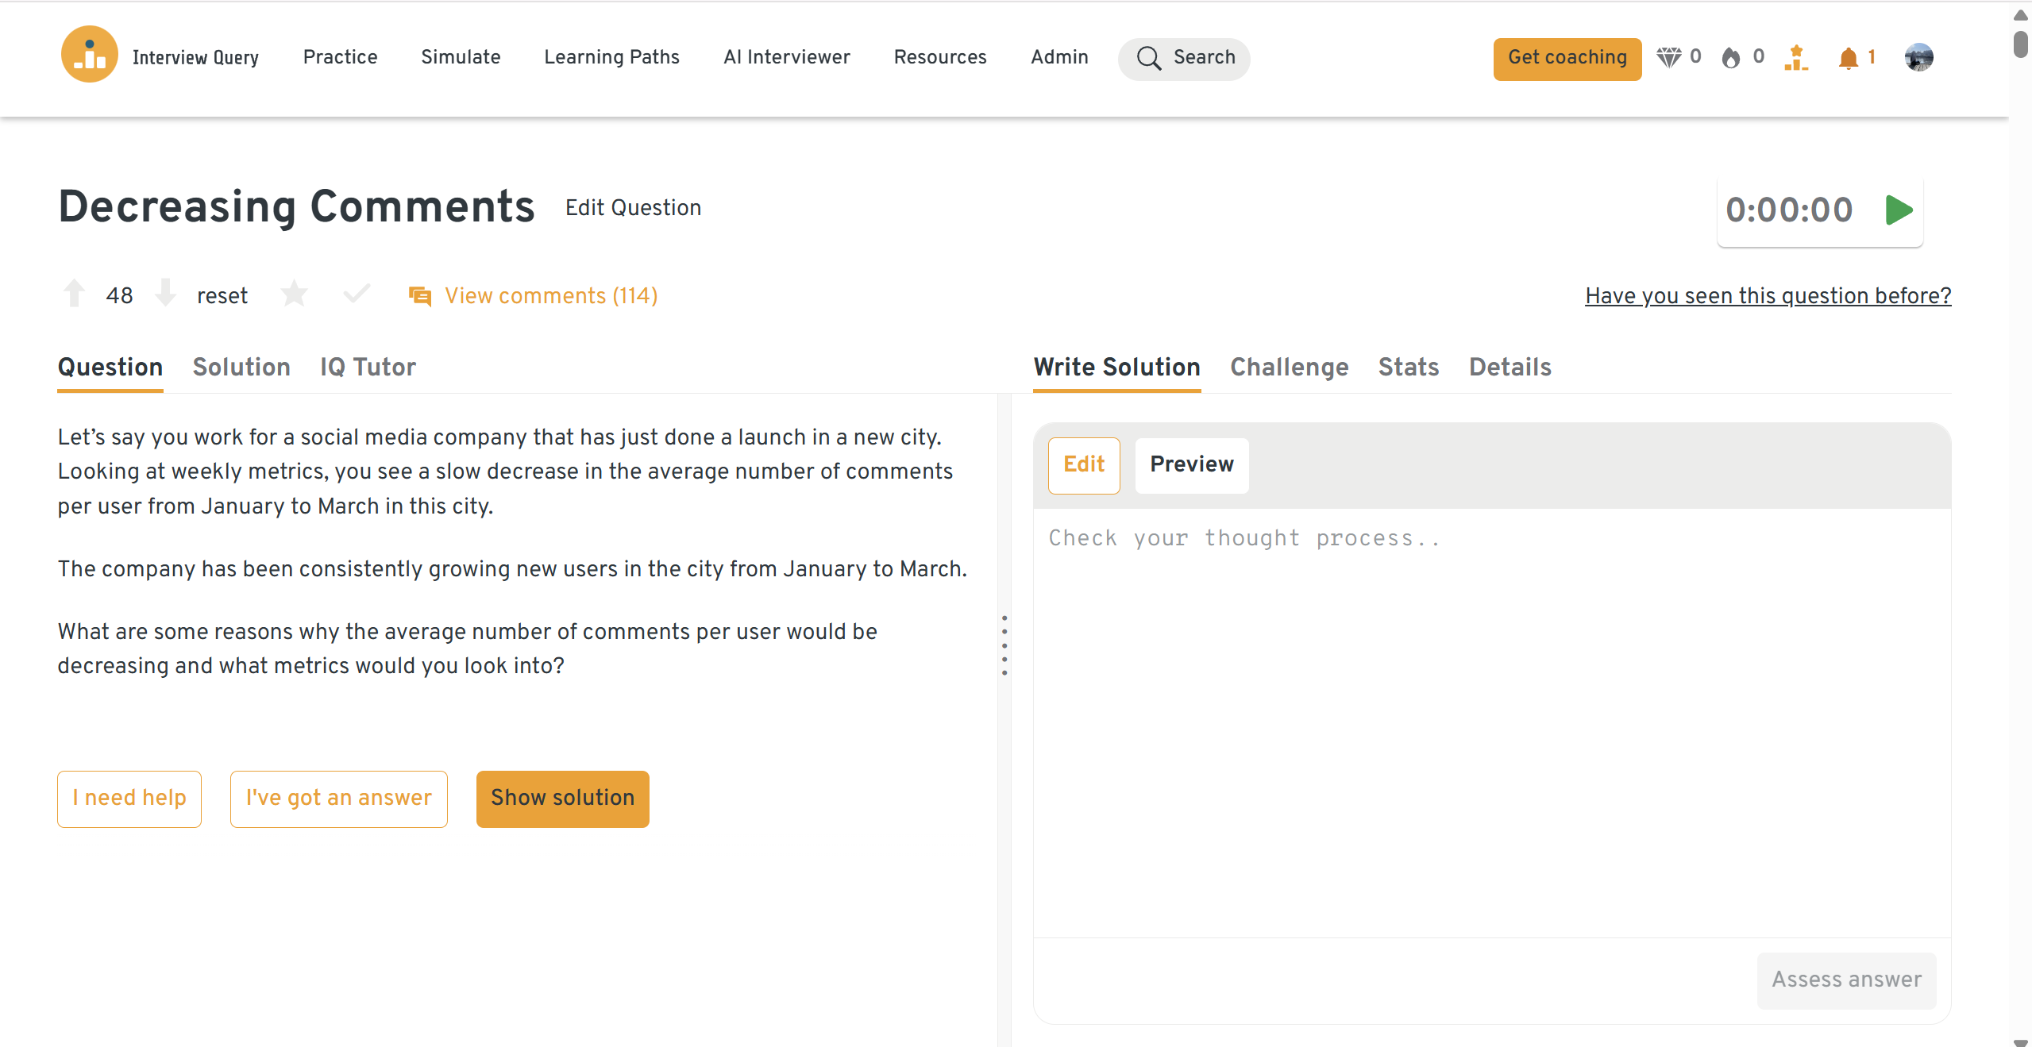This screenshot has width=2032, height=1047.
Task: Click the Interview Query logo icon
Action: click(89, 56)
